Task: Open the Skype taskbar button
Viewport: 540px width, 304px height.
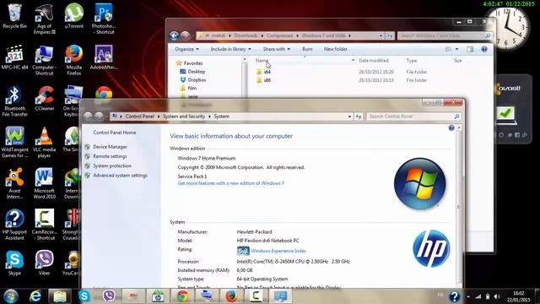Action: 84,296
